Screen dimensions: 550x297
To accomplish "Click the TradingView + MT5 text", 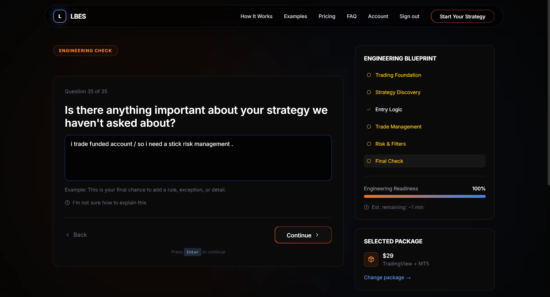I will pos(406,264).
